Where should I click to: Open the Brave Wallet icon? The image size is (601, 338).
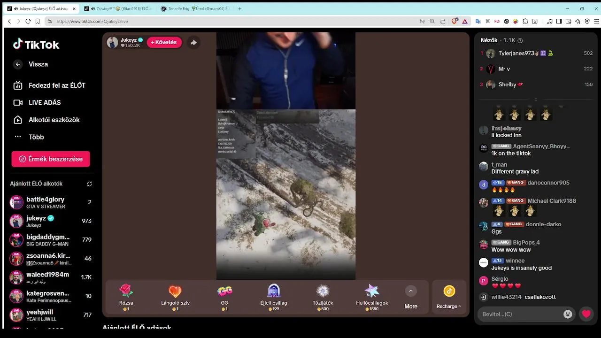568,21
